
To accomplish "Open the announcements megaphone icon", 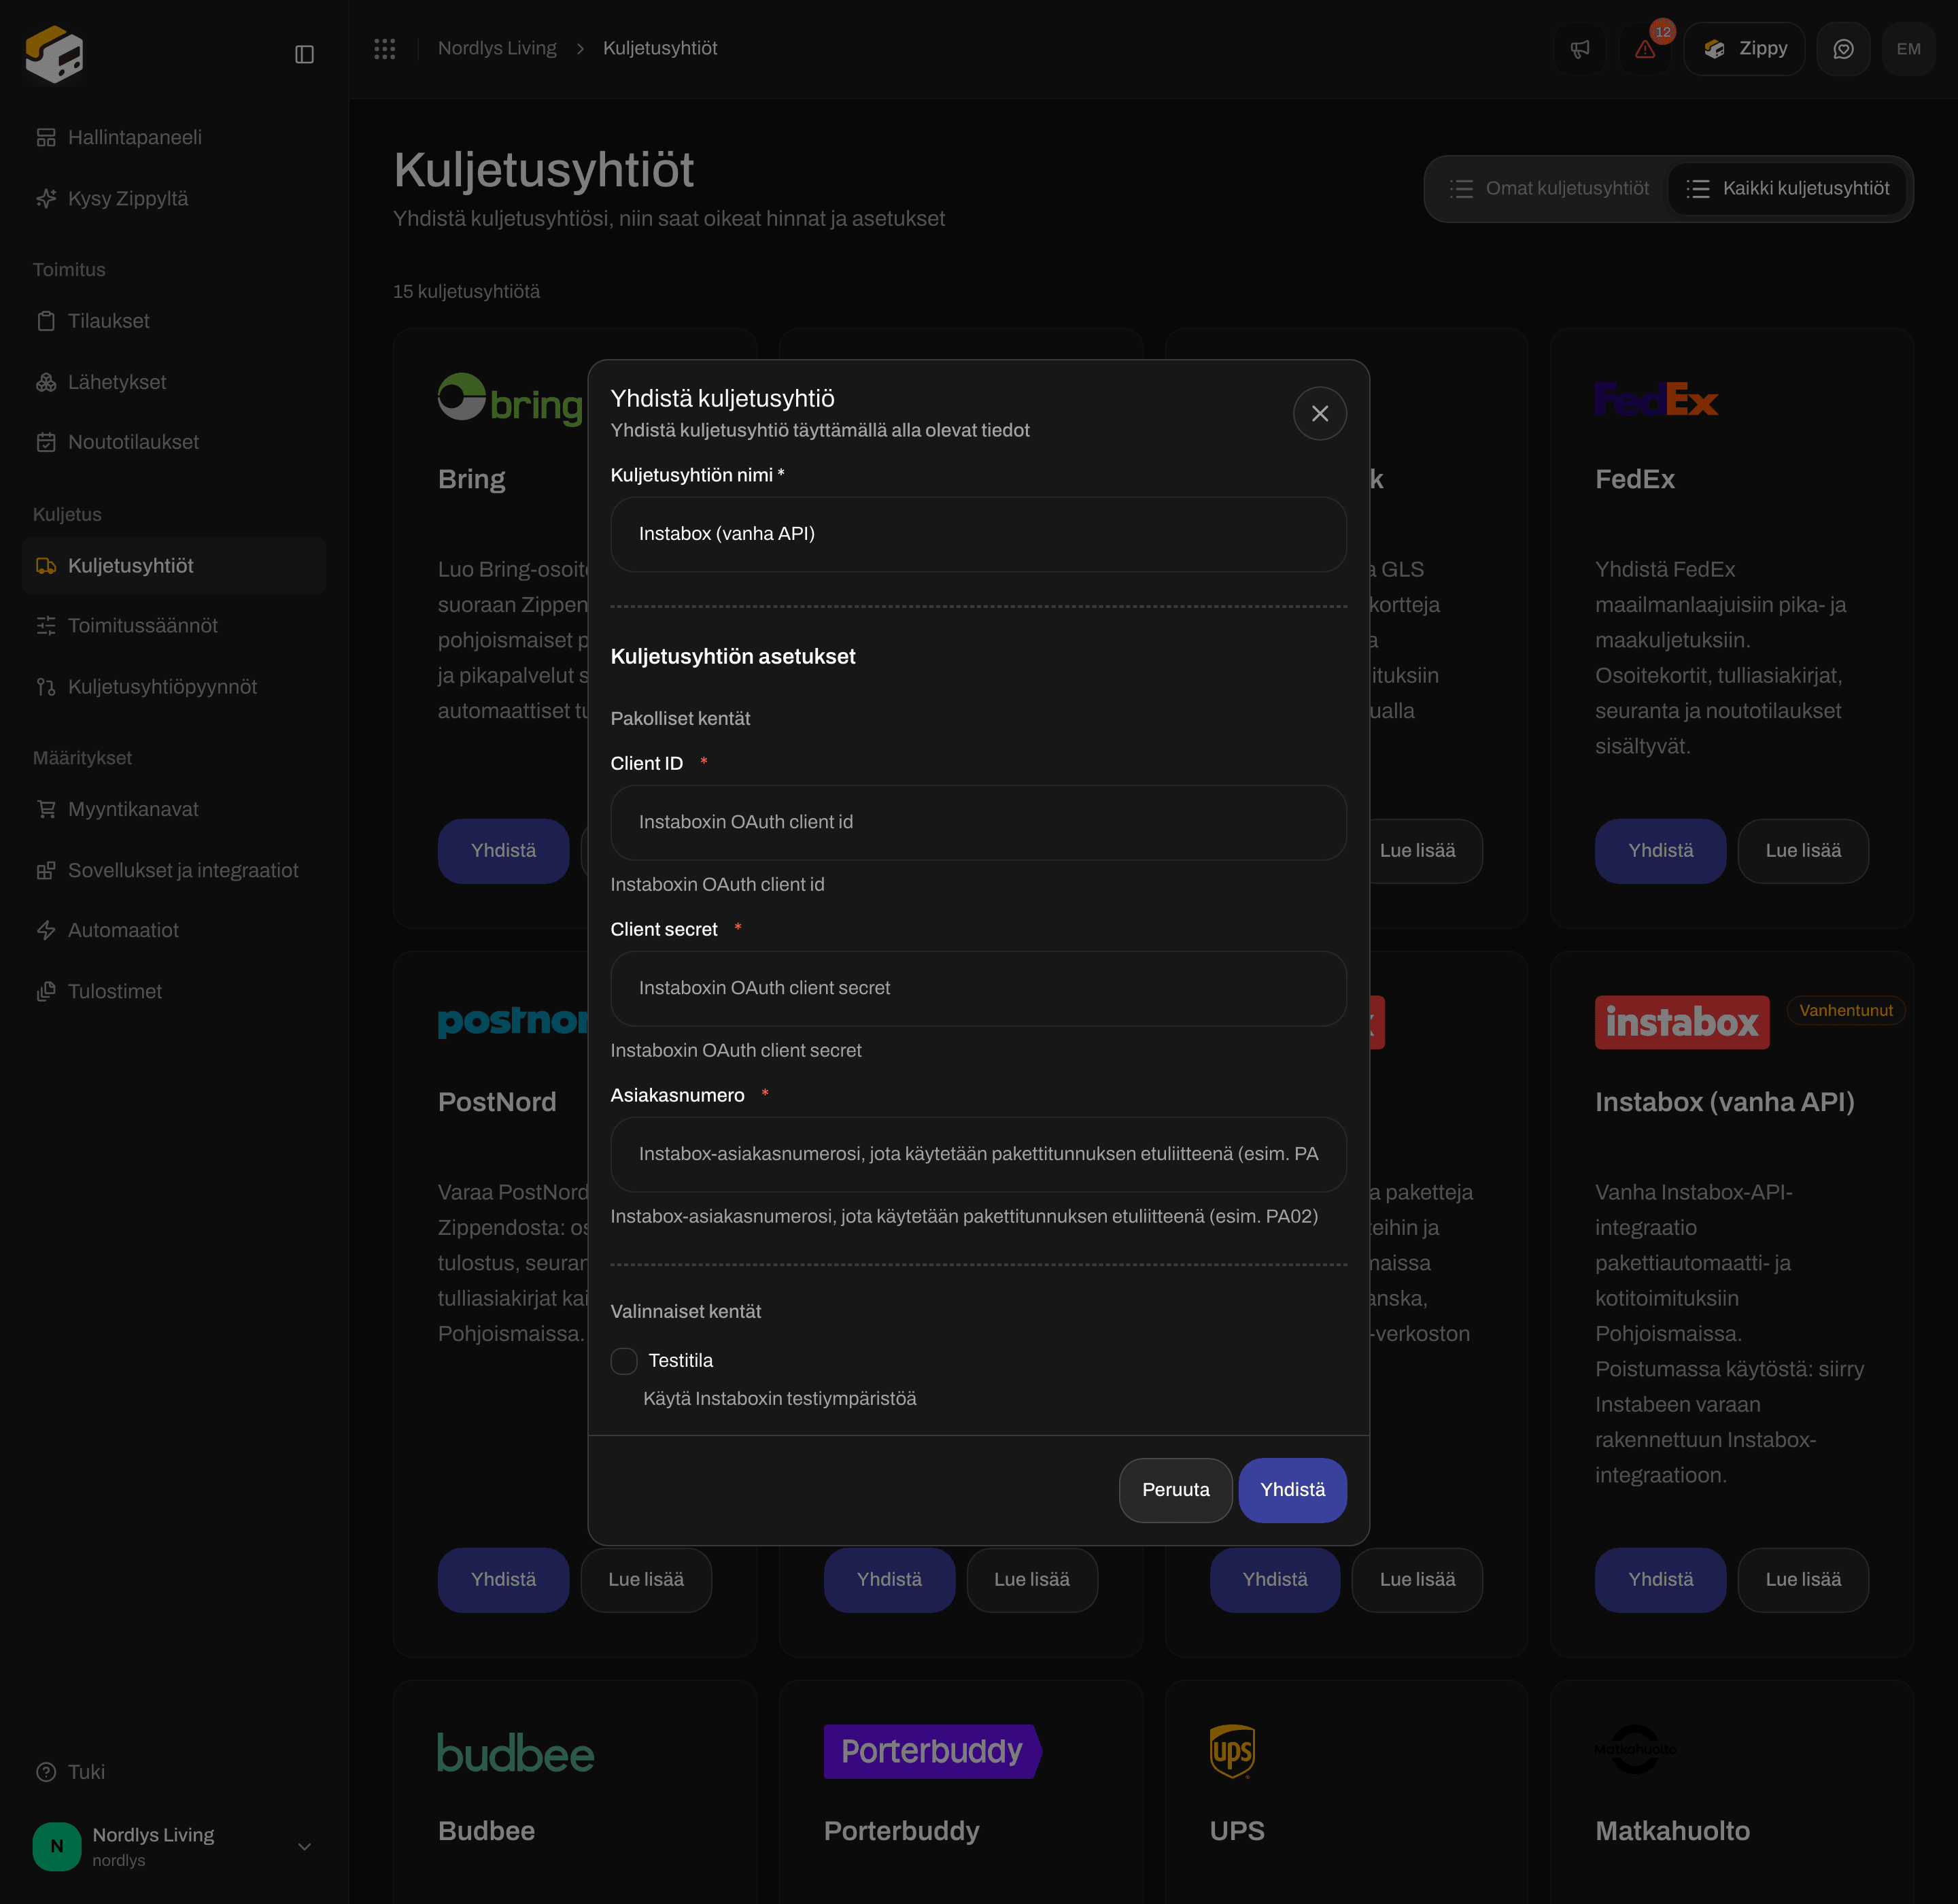I will (x=1580, y=49).
